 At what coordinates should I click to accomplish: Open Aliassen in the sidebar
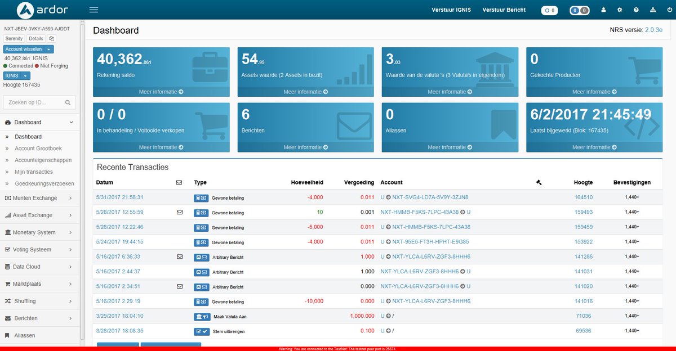click(x=40, y=335)
